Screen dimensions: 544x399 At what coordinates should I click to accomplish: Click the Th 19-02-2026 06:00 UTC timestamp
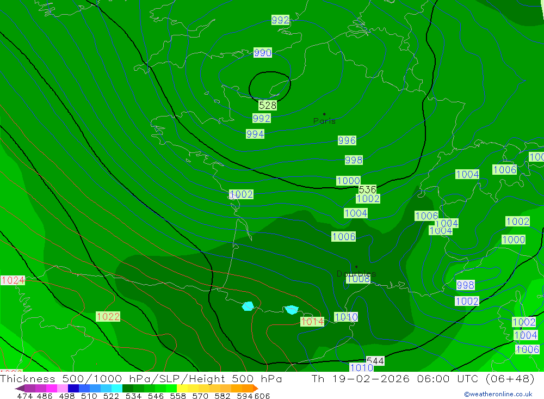(423, 379)
